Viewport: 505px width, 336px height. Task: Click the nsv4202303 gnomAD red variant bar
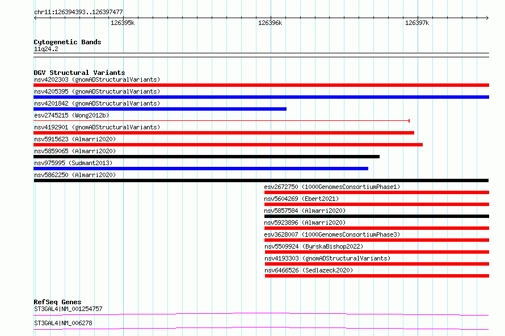point(261,85)
